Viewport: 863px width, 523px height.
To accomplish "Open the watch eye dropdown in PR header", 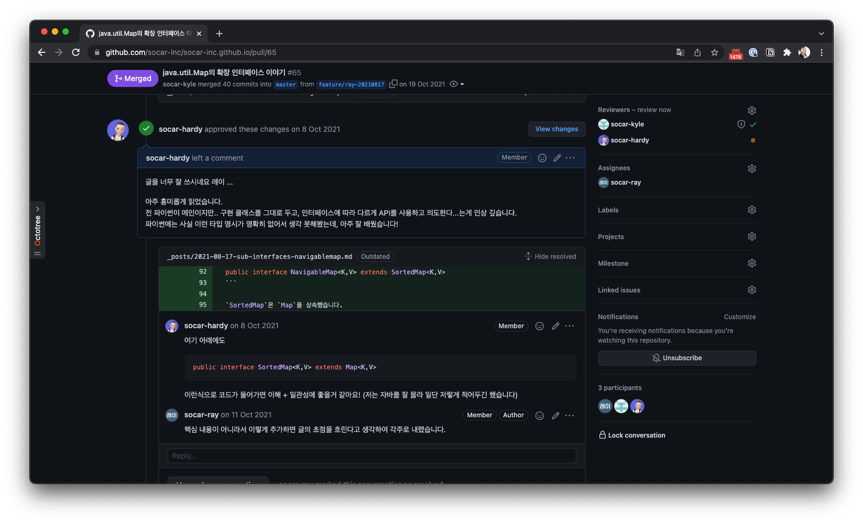I will [x=457, y=84].
